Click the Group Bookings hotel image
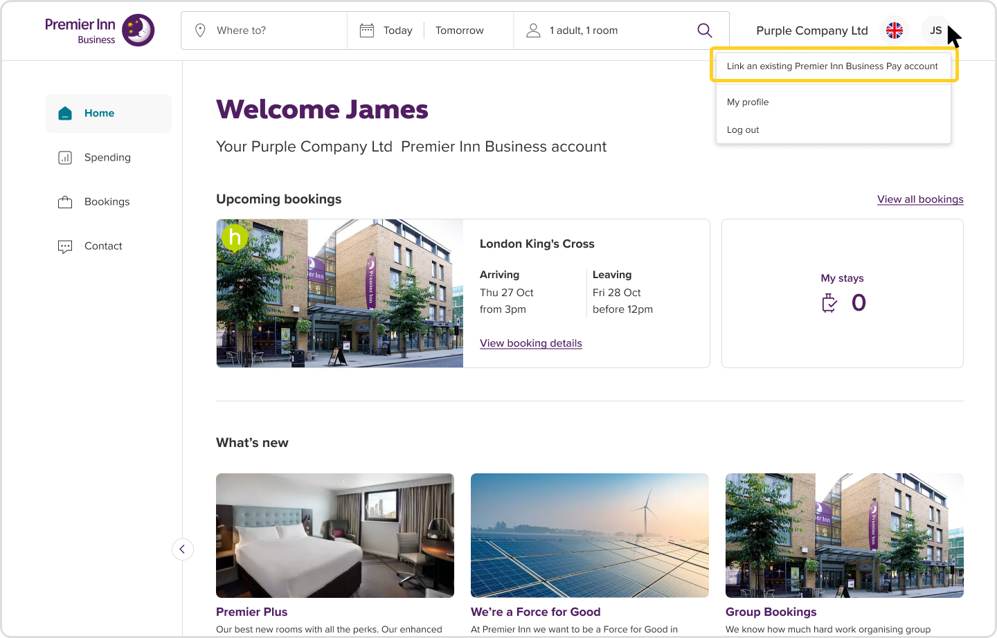This screenshot has height=638, width=997. pos(845,536)
